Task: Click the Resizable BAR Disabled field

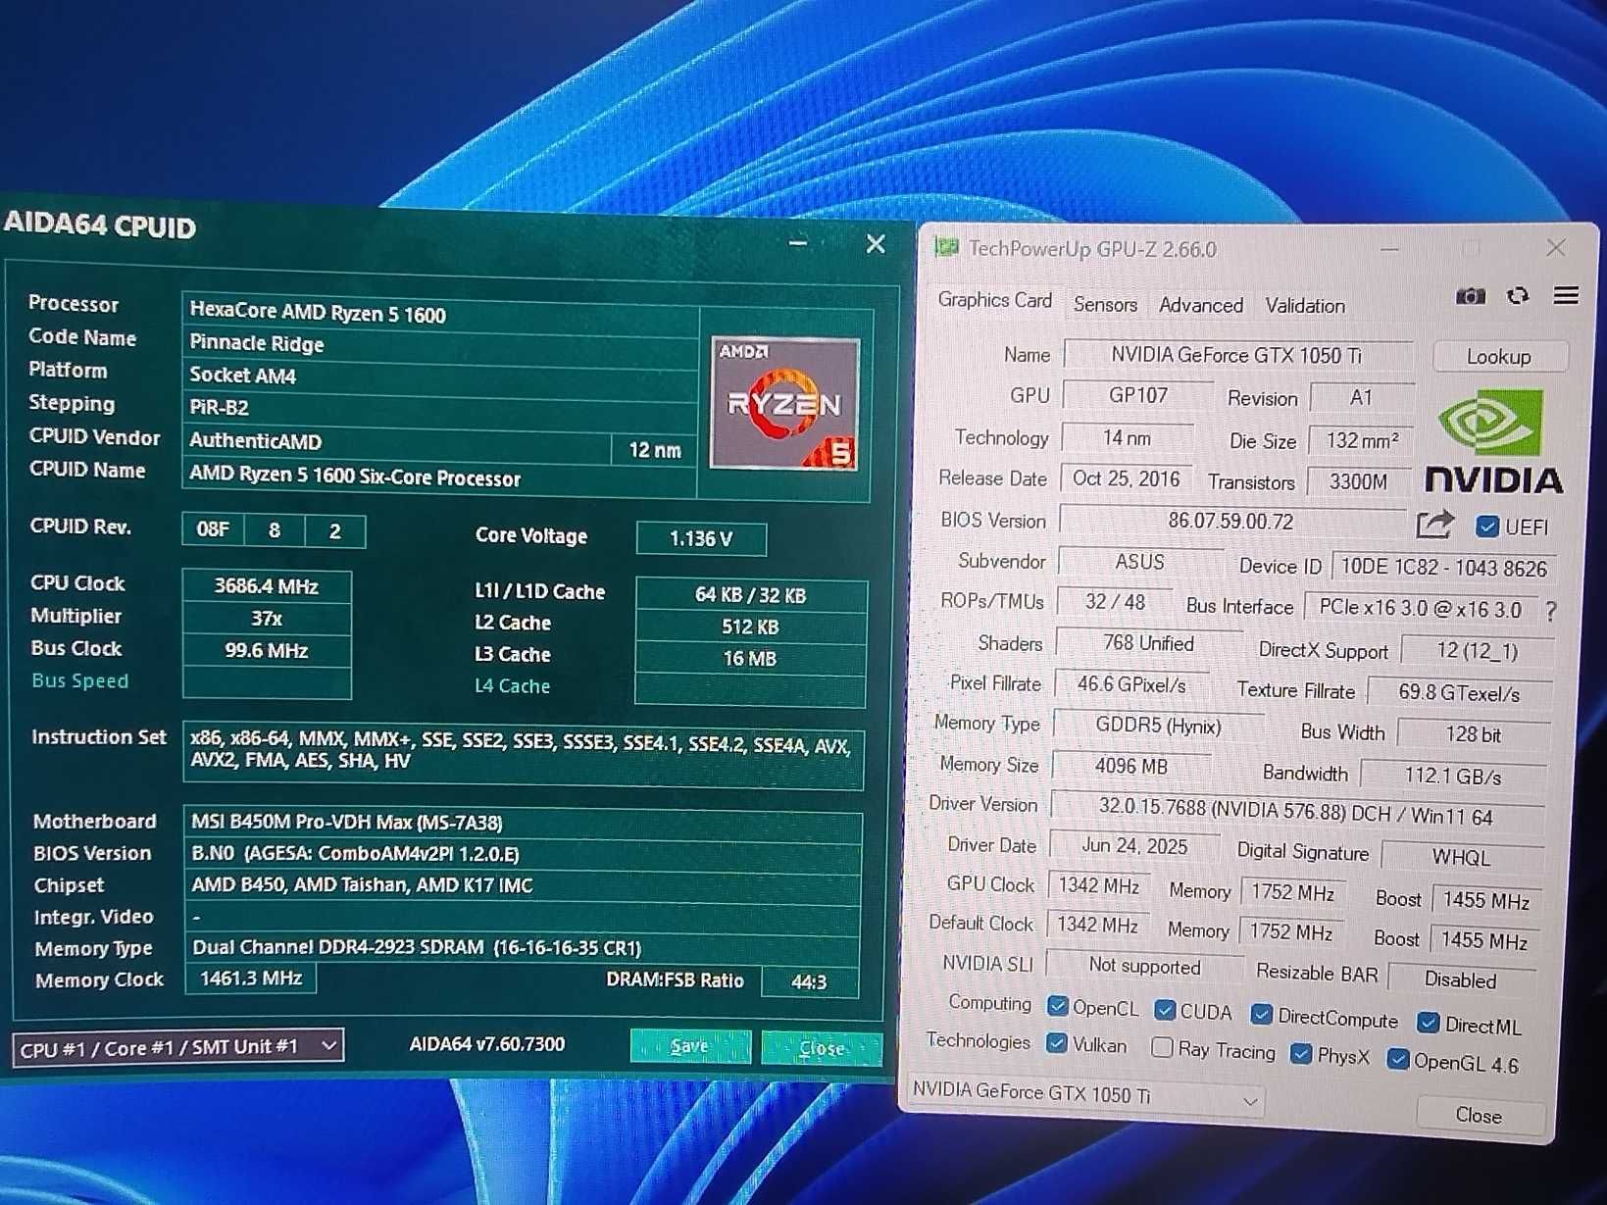Action: (x=1461, y=979)
